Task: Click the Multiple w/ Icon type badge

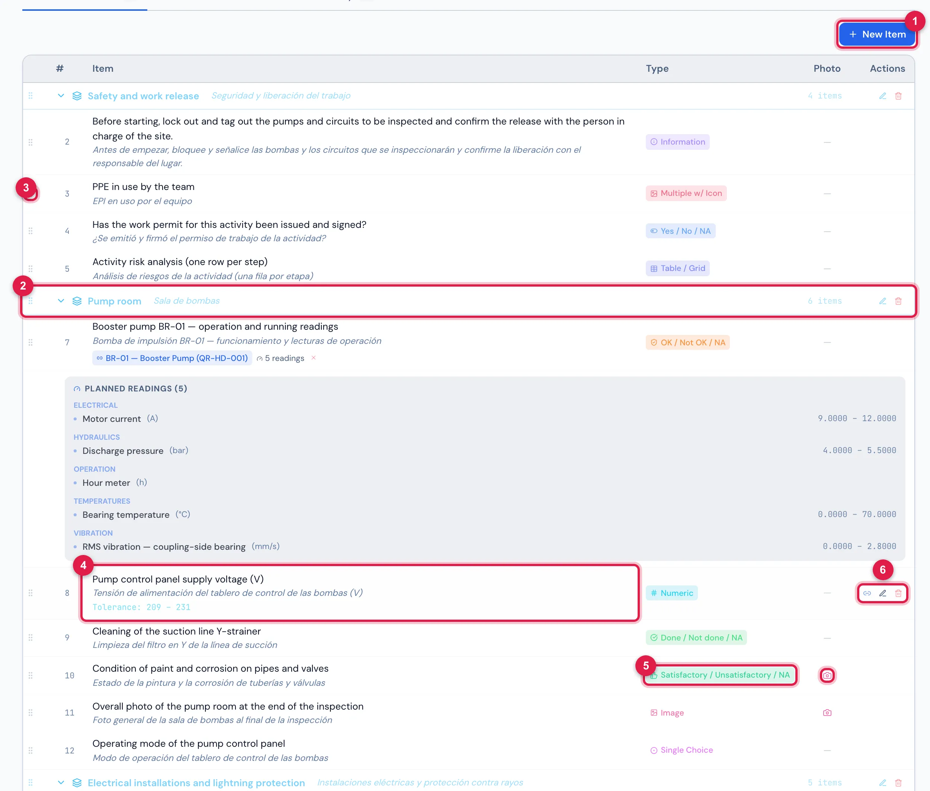Action: pyautogui.click(x=686, y=193)
